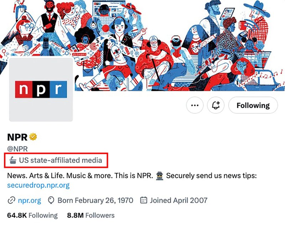The image size is (285, 226).
Task: Click the calendar icon next to Joined date
Action: tap(144, 200)
